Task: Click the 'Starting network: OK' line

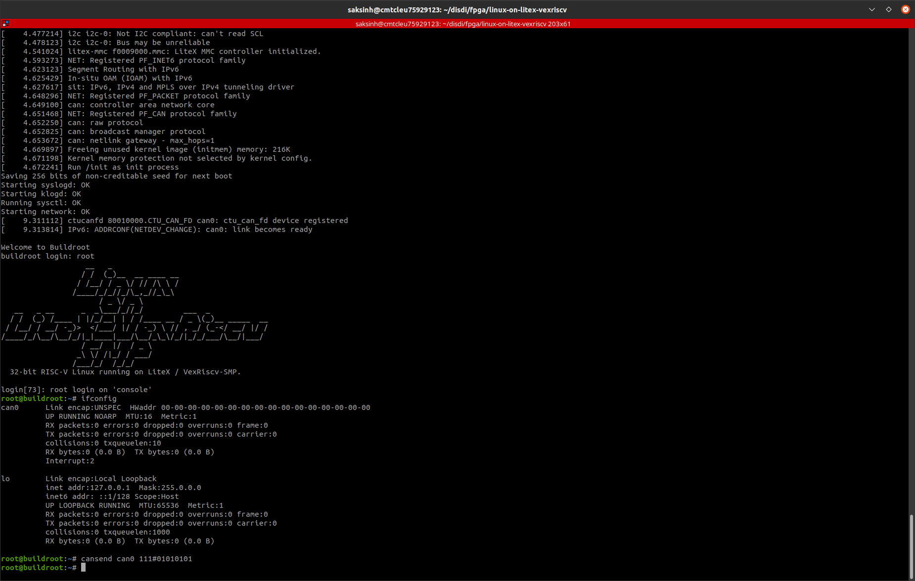Action: click(x=46, y=212)
